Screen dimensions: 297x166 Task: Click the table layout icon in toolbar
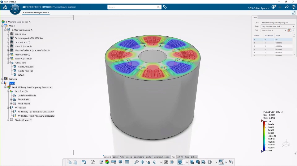click(x=127, y=162)
